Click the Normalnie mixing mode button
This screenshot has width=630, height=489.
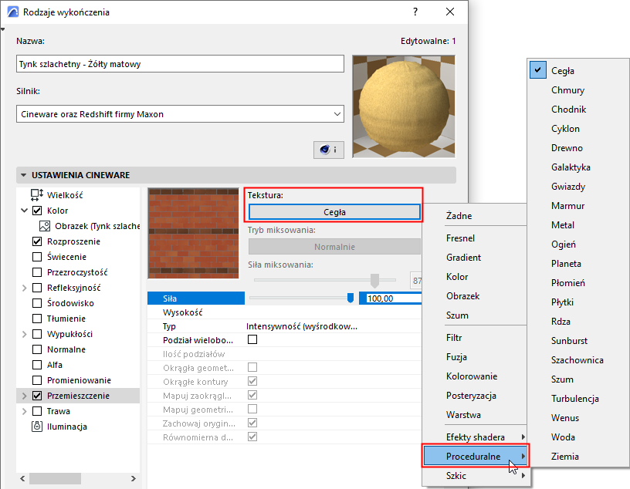click(x=334, y=247)
